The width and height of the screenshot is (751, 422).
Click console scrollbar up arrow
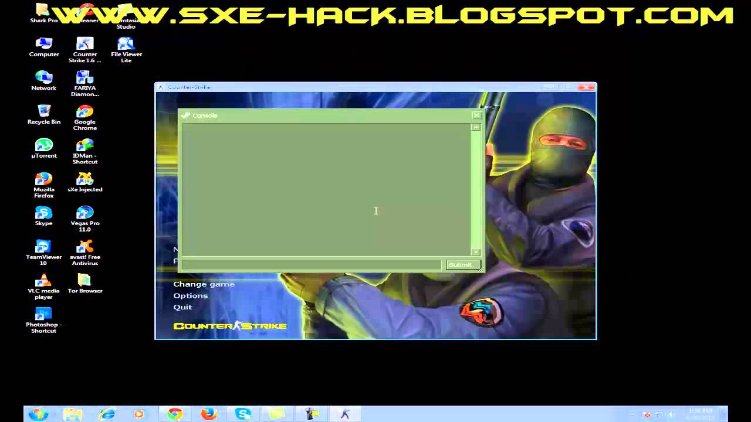click(476, 127)
